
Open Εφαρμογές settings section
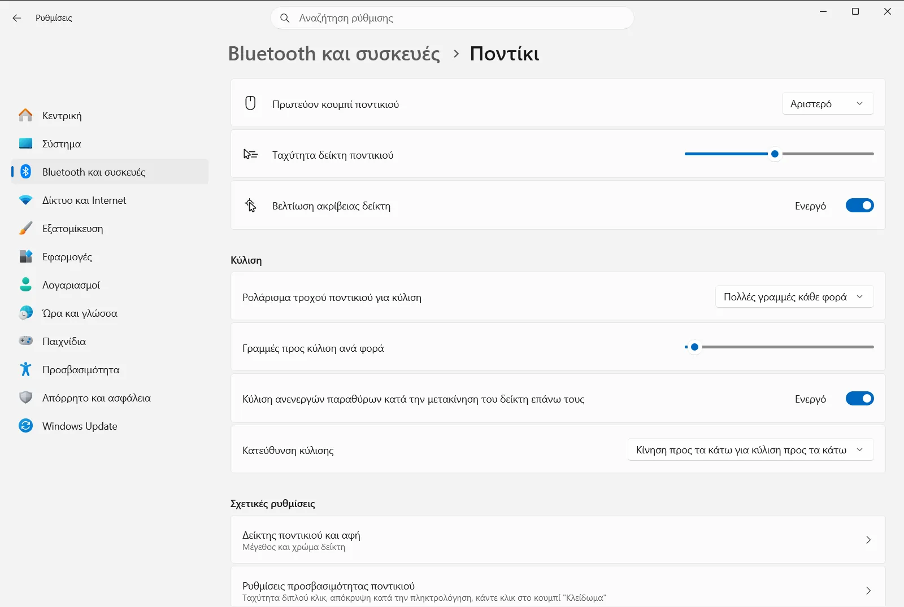(110, 256)
